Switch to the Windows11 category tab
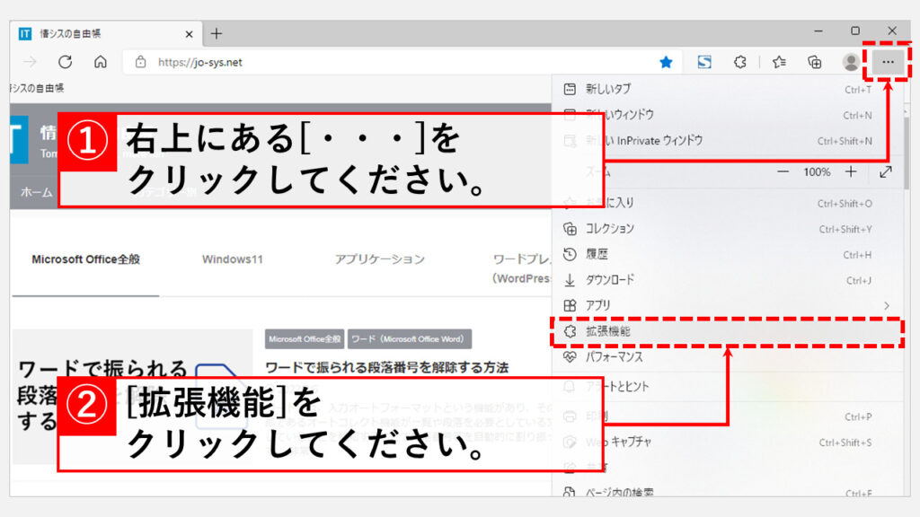This screenshot has height=517, width=920. [232, 259]
